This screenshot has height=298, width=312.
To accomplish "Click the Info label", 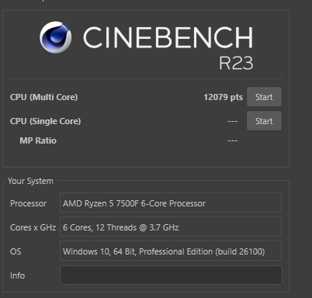I will click(x=17, y=275).
